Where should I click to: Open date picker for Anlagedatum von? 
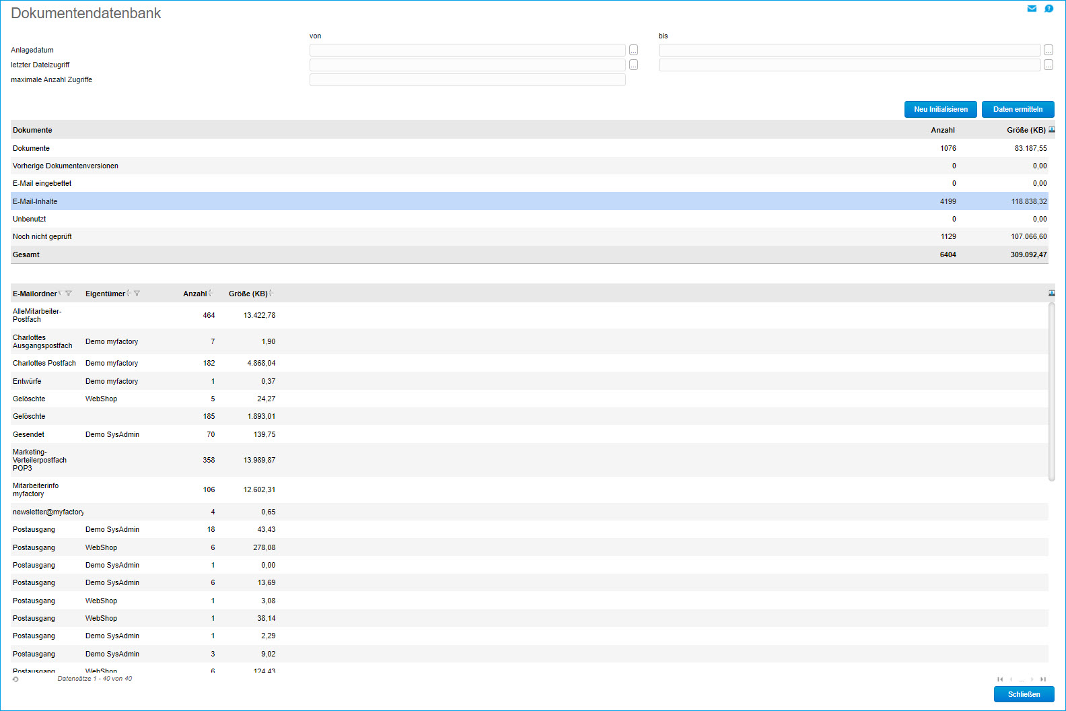pyautogui.click(x=633, y=50)
